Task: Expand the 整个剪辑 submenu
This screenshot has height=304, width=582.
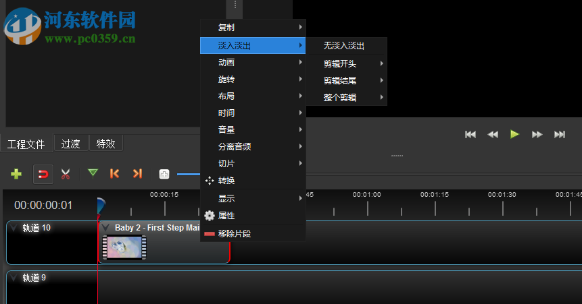Action: pyautogui.click(x=346, y=97)
